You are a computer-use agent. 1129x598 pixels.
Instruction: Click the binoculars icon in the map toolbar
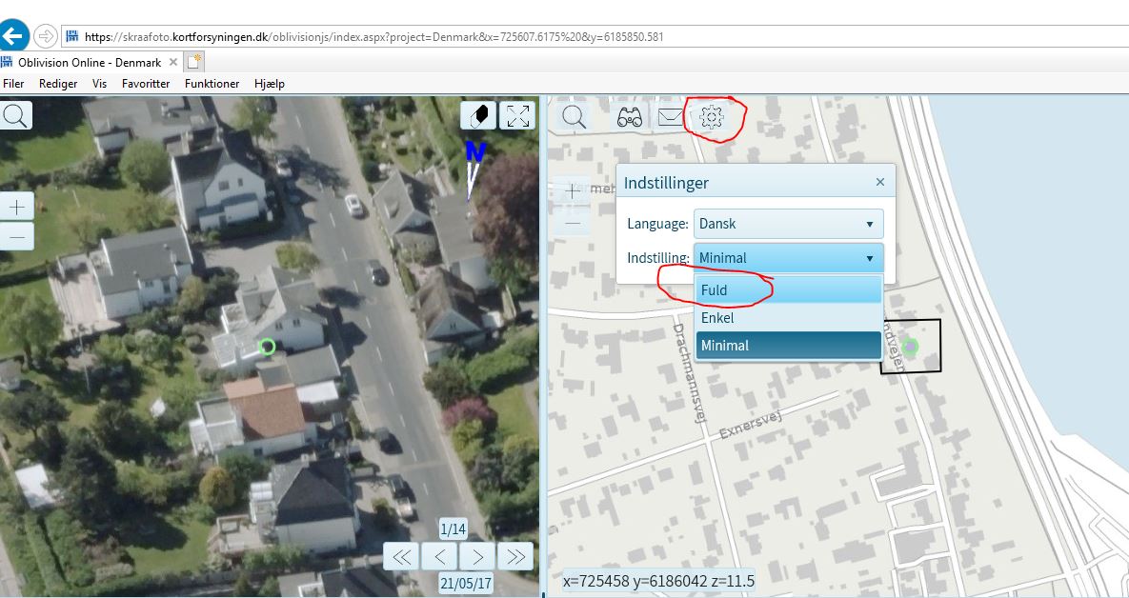[630, 116]
